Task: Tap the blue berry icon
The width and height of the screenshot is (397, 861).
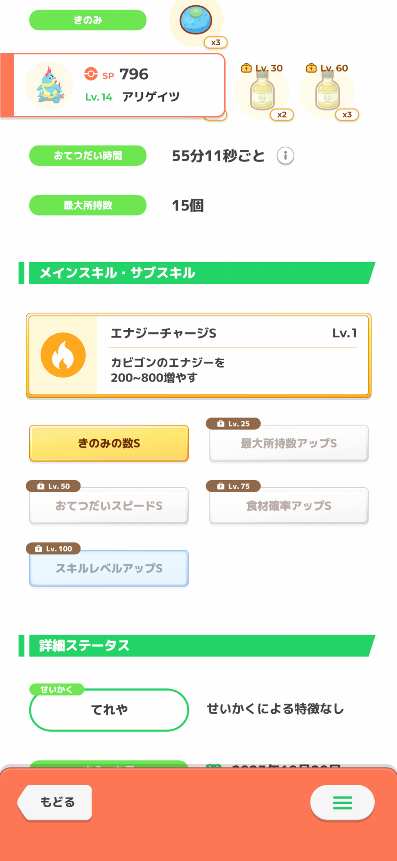Action: pyautogui.click(x=196, y=20)
